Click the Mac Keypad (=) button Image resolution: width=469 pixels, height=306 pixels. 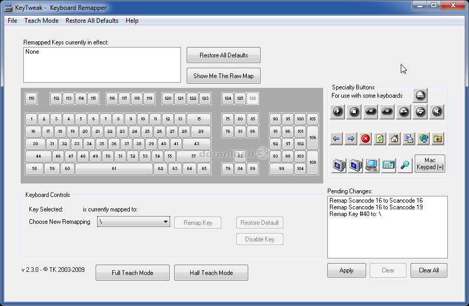430,164
